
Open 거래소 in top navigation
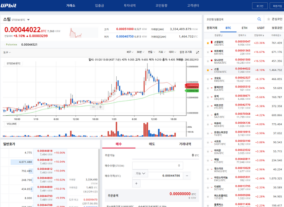coord(71,5)
